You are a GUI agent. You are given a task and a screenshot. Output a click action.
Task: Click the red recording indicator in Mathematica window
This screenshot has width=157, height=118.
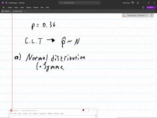click(x=83, y=110)
